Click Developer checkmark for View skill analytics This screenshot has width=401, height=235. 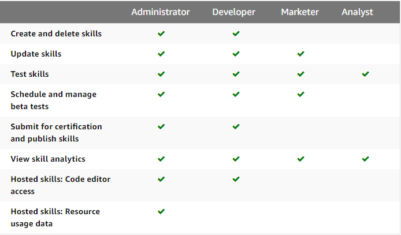[236, 159]
